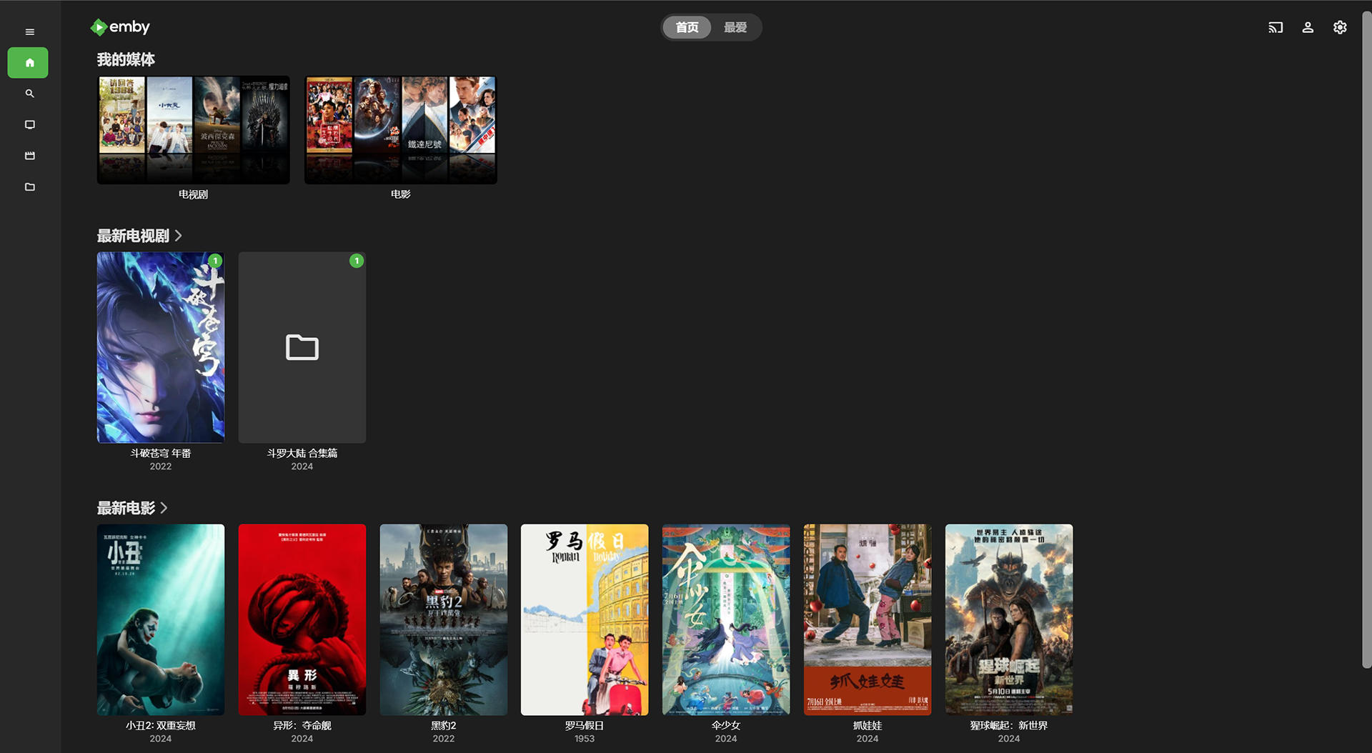Click the 猩球崛起: 新世界 title text

pyautogui.click(x=1009, y=725)
